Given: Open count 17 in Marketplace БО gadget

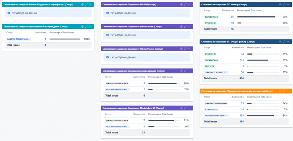Looking at the screenshot, I should point(143,121).
